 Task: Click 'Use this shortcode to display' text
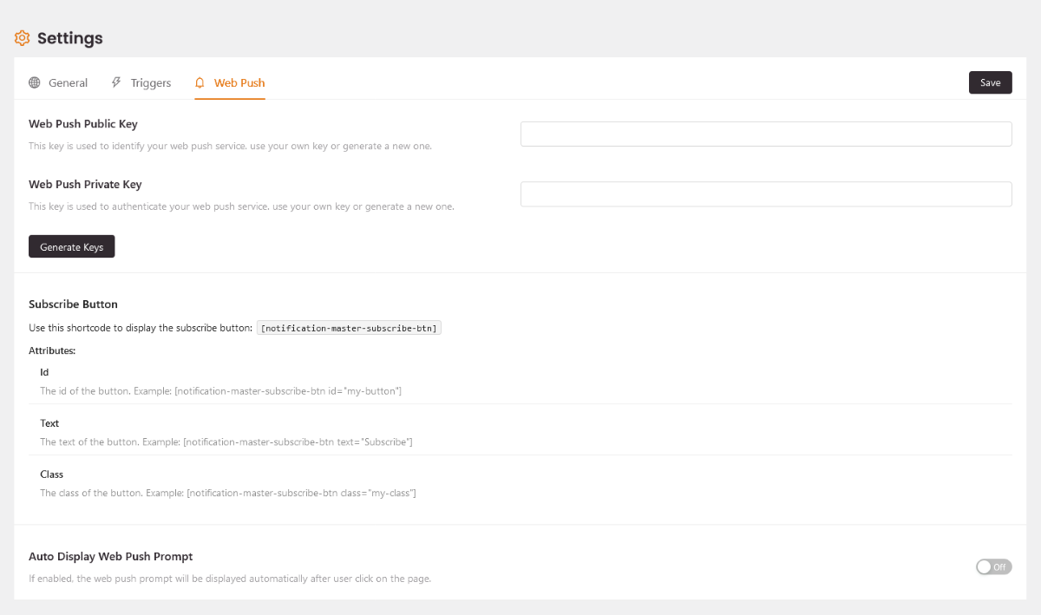click(x=141, y=328)
